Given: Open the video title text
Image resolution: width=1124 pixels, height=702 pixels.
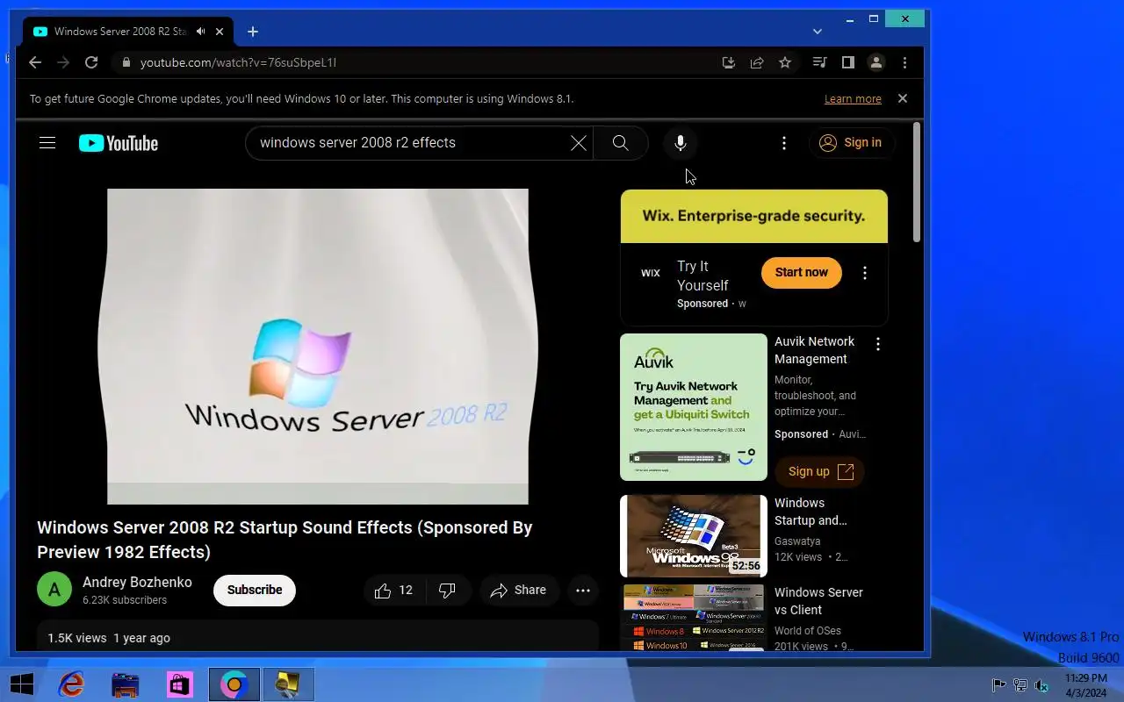Looking at the screenshot, I should pos(285,540).
